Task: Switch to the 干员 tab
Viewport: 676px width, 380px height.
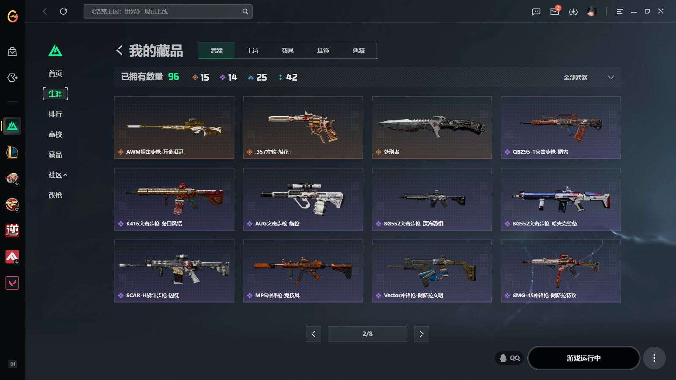Action: 252,50
